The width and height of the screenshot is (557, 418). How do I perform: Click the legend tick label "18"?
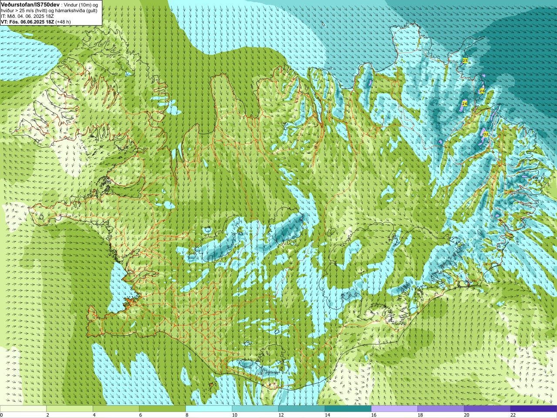[x=420, y=415]
